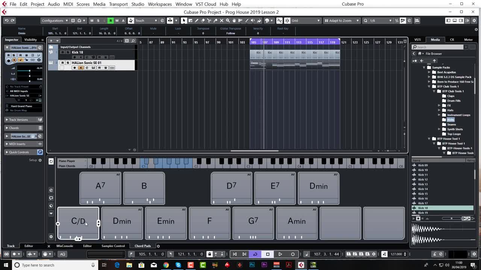Trigger the A7 chord pad

pyautogui.click(x=100, y=188)
